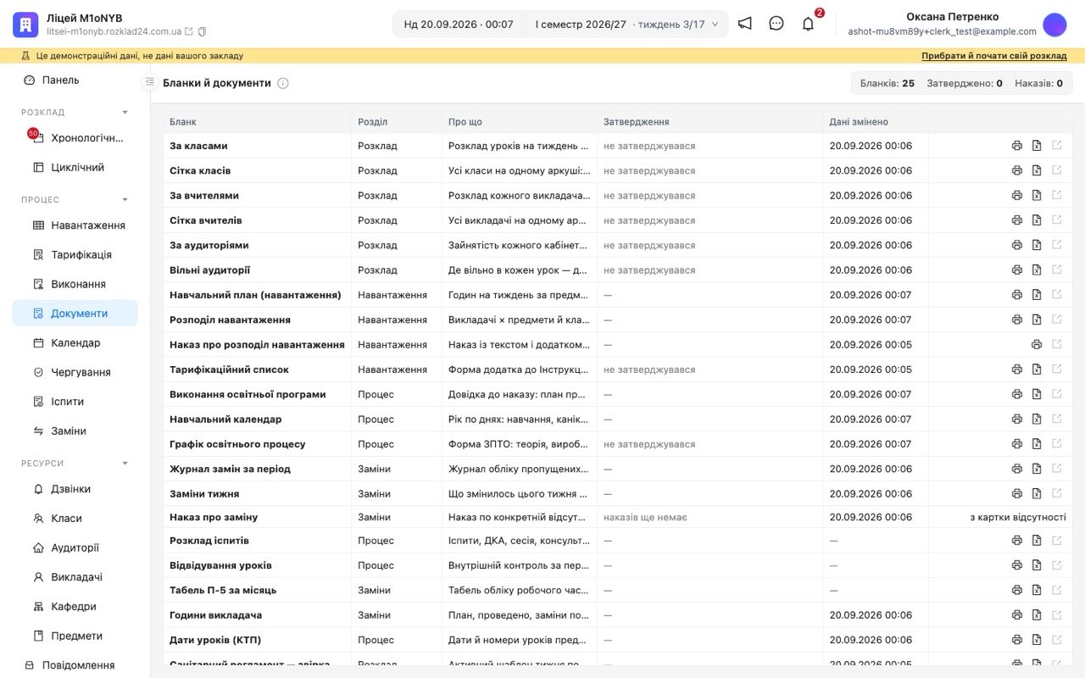1085x678 pixels.
Task: Click 'Прибрати й почати свій розклад' link
Action: (994, 56)
